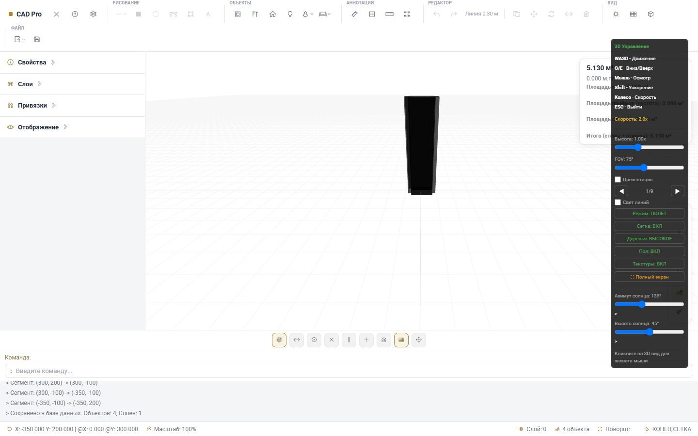Adjust the FOV slider

pyautogui.click(x=649, y=168)
